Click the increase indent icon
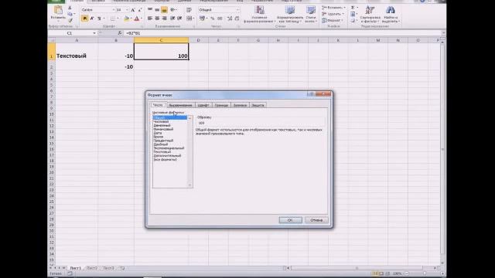495x278 pixels. point(179,19)
